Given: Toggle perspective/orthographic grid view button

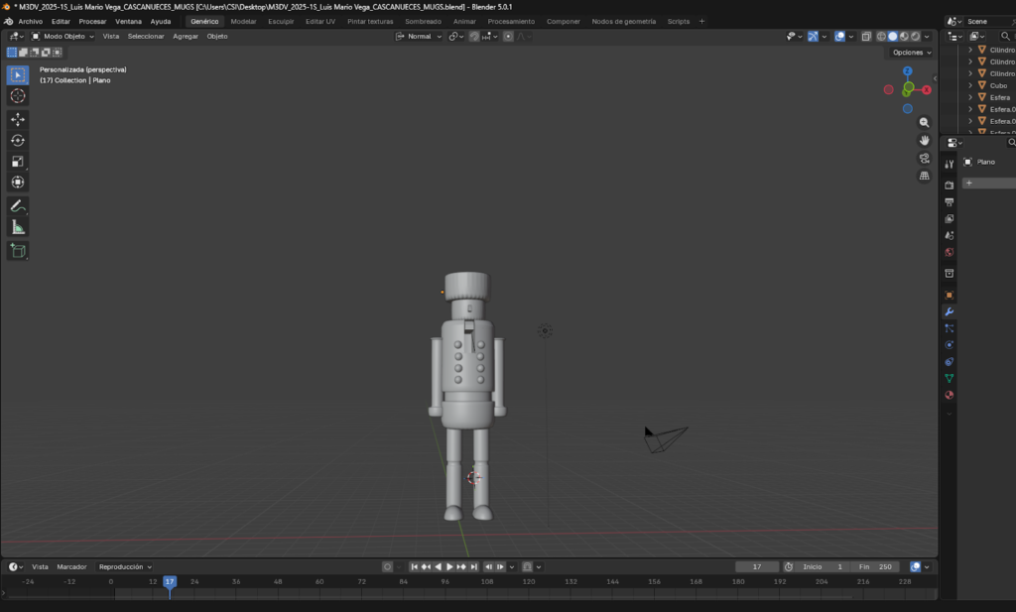Looking at the screenshot, I should pos(925,176).
